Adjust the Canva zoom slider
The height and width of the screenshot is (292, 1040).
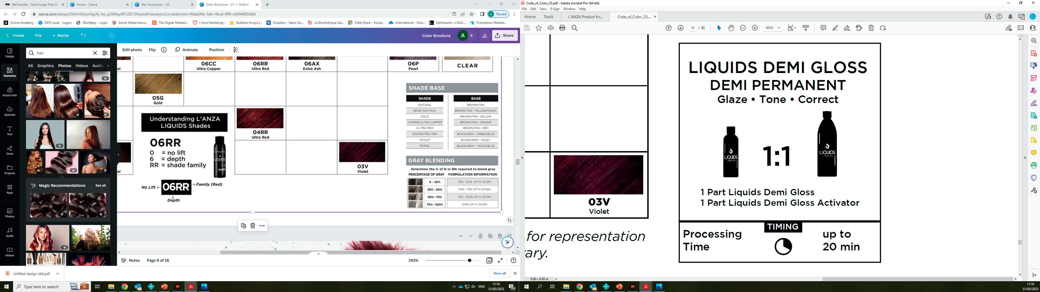pyautogui.click(x=452, y=261)
